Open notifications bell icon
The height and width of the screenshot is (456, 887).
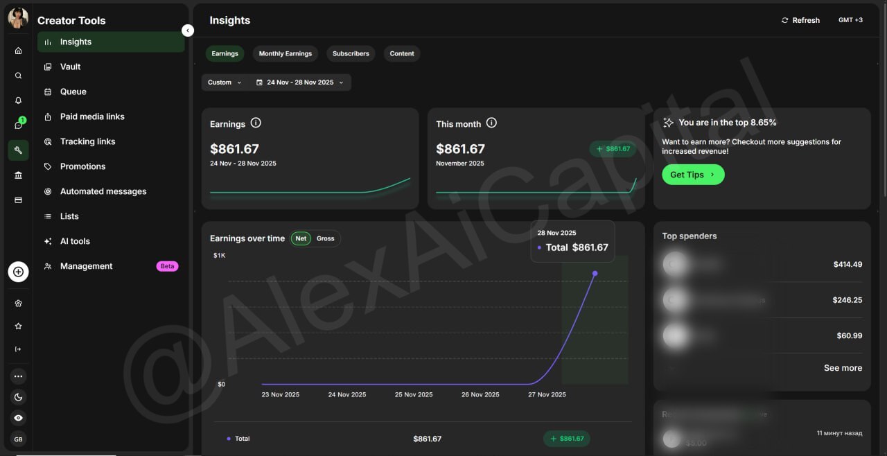(18, 100)
